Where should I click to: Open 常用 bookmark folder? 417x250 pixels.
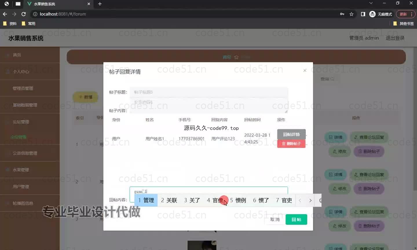pyautogui.click(x=28, y=23)
